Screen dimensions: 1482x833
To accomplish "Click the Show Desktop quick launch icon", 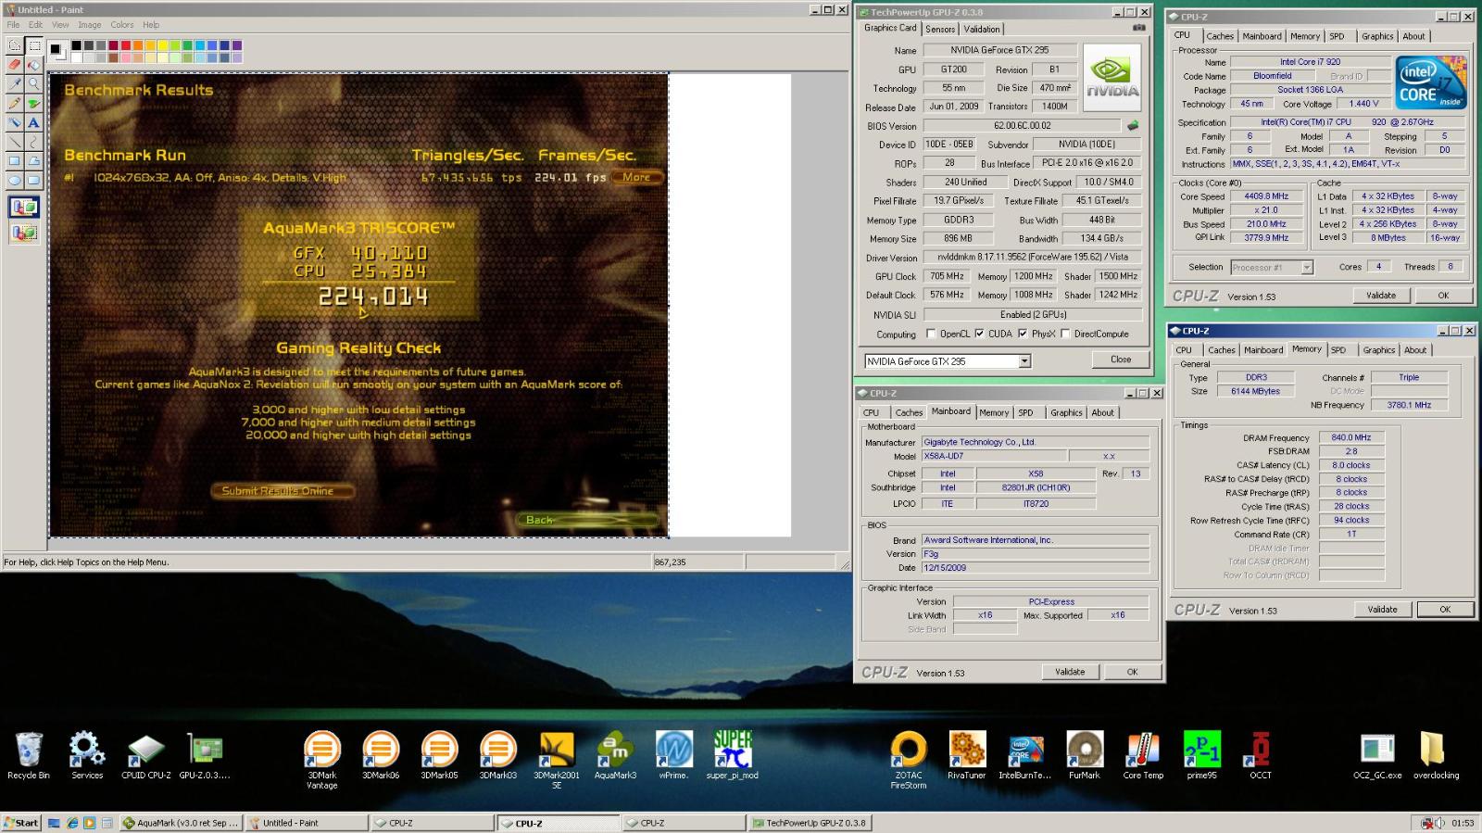I will click(55, 823).
